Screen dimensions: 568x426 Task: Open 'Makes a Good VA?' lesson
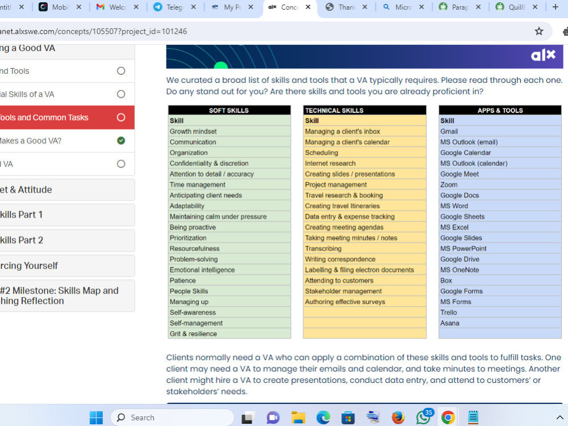pos(67,140)
